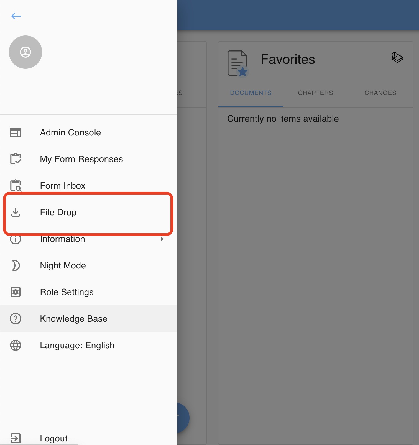Click the back arrow icon

pyautogui.click(x=16, y=16)
